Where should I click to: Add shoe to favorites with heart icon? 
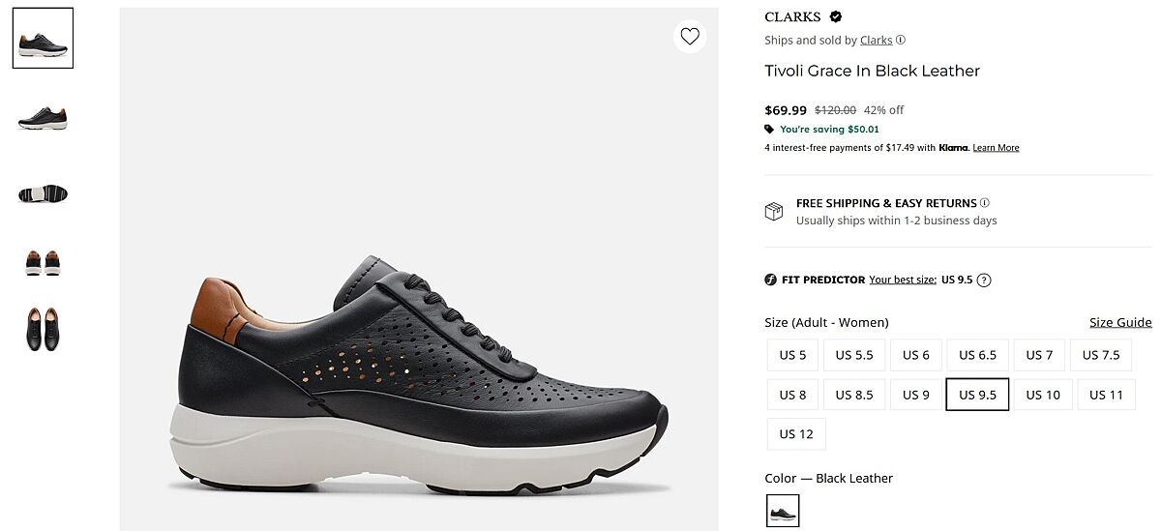click(690, 37)
